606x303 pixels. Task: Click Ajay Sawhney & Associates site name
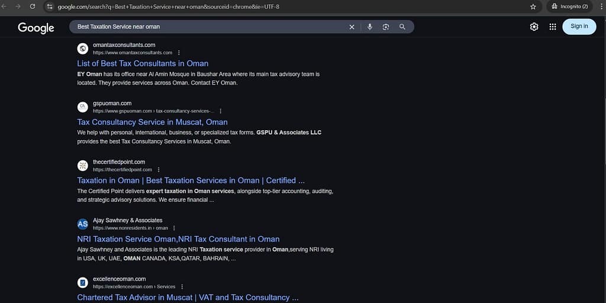pos(128,220)
